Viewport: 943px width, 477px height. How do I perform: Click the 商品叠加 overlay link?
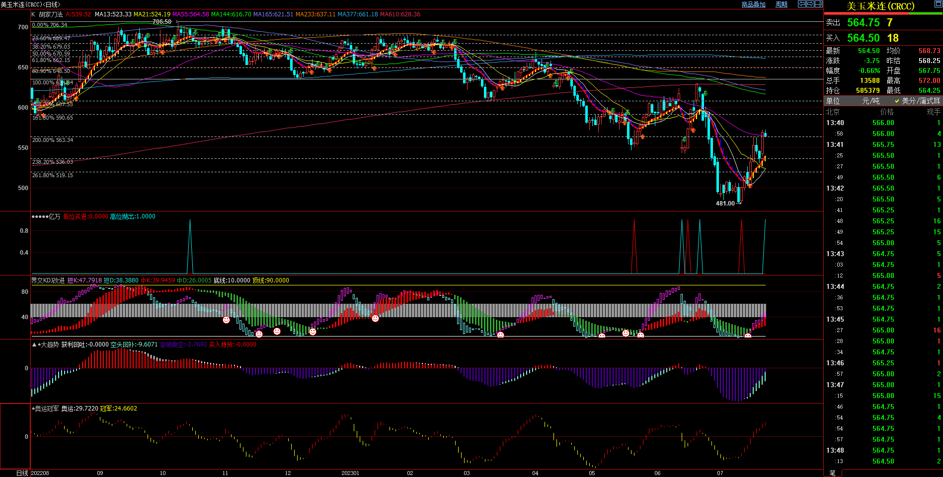(753, 4)
